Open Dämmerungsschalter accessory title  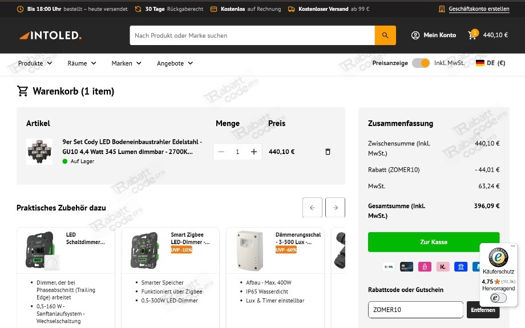point(298,238)
